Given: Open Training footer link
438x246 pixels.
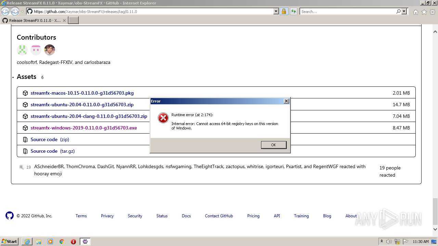Looking at the screenshot, I should click(x=301, y=216).
